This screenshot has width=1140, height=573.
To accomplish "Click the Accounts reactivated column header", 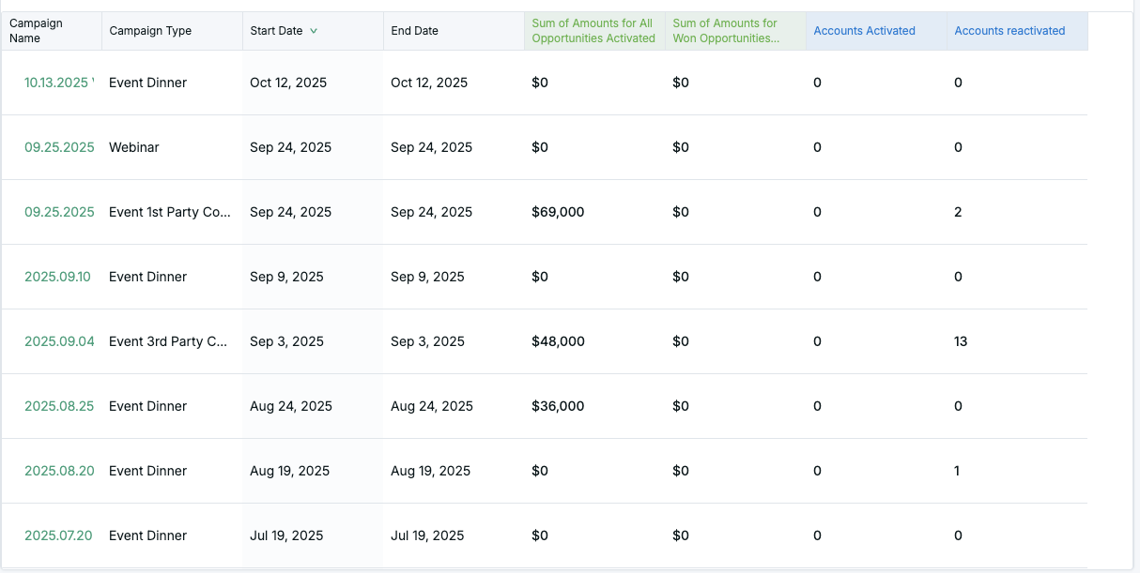I will (x=1009, y=31).
